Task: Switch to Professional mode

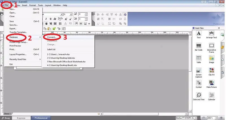Action: [41, 118]
